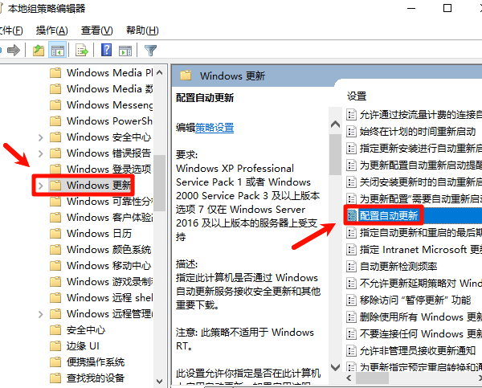This screenshot has height=388, width=482.
Task: Click policy icon beside 自动更新检测频率
Action: pos(351,266)
